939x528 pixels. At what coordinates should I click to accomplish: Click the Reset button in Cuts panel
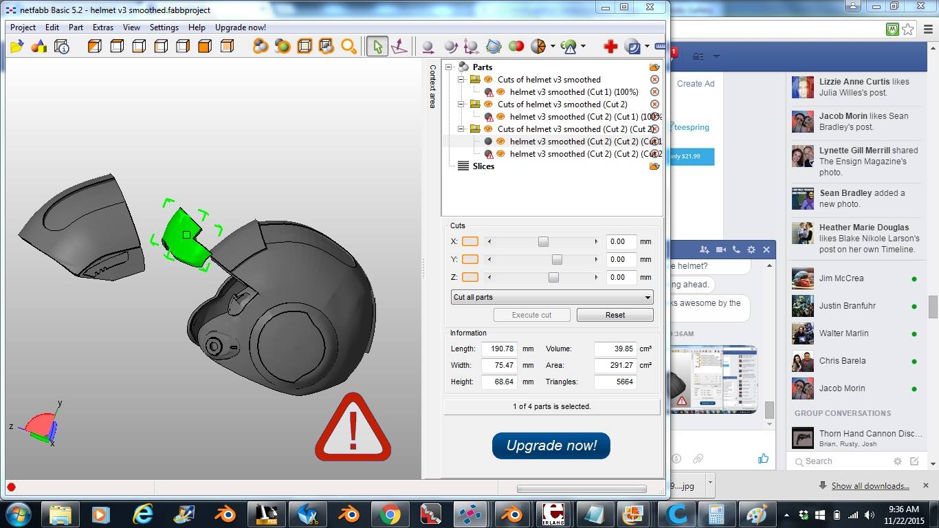click(x=615, y=315)
